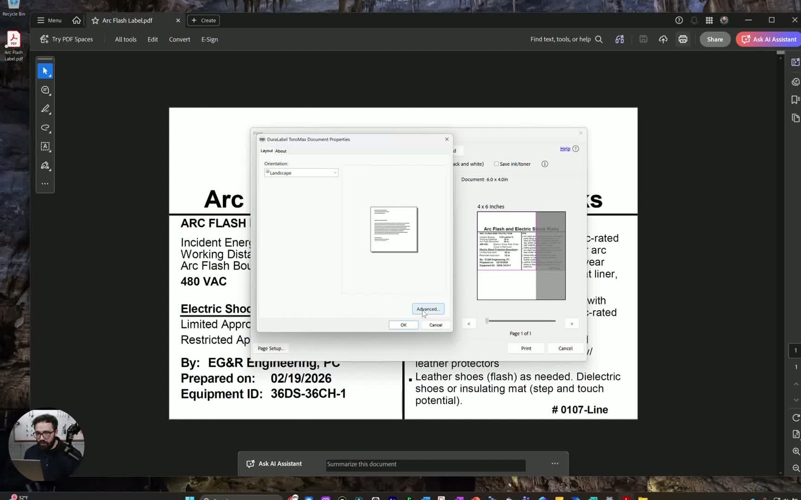Screen dimensions: 801x500
Task: Open the apps grid icon
Action: pos(709,20)
